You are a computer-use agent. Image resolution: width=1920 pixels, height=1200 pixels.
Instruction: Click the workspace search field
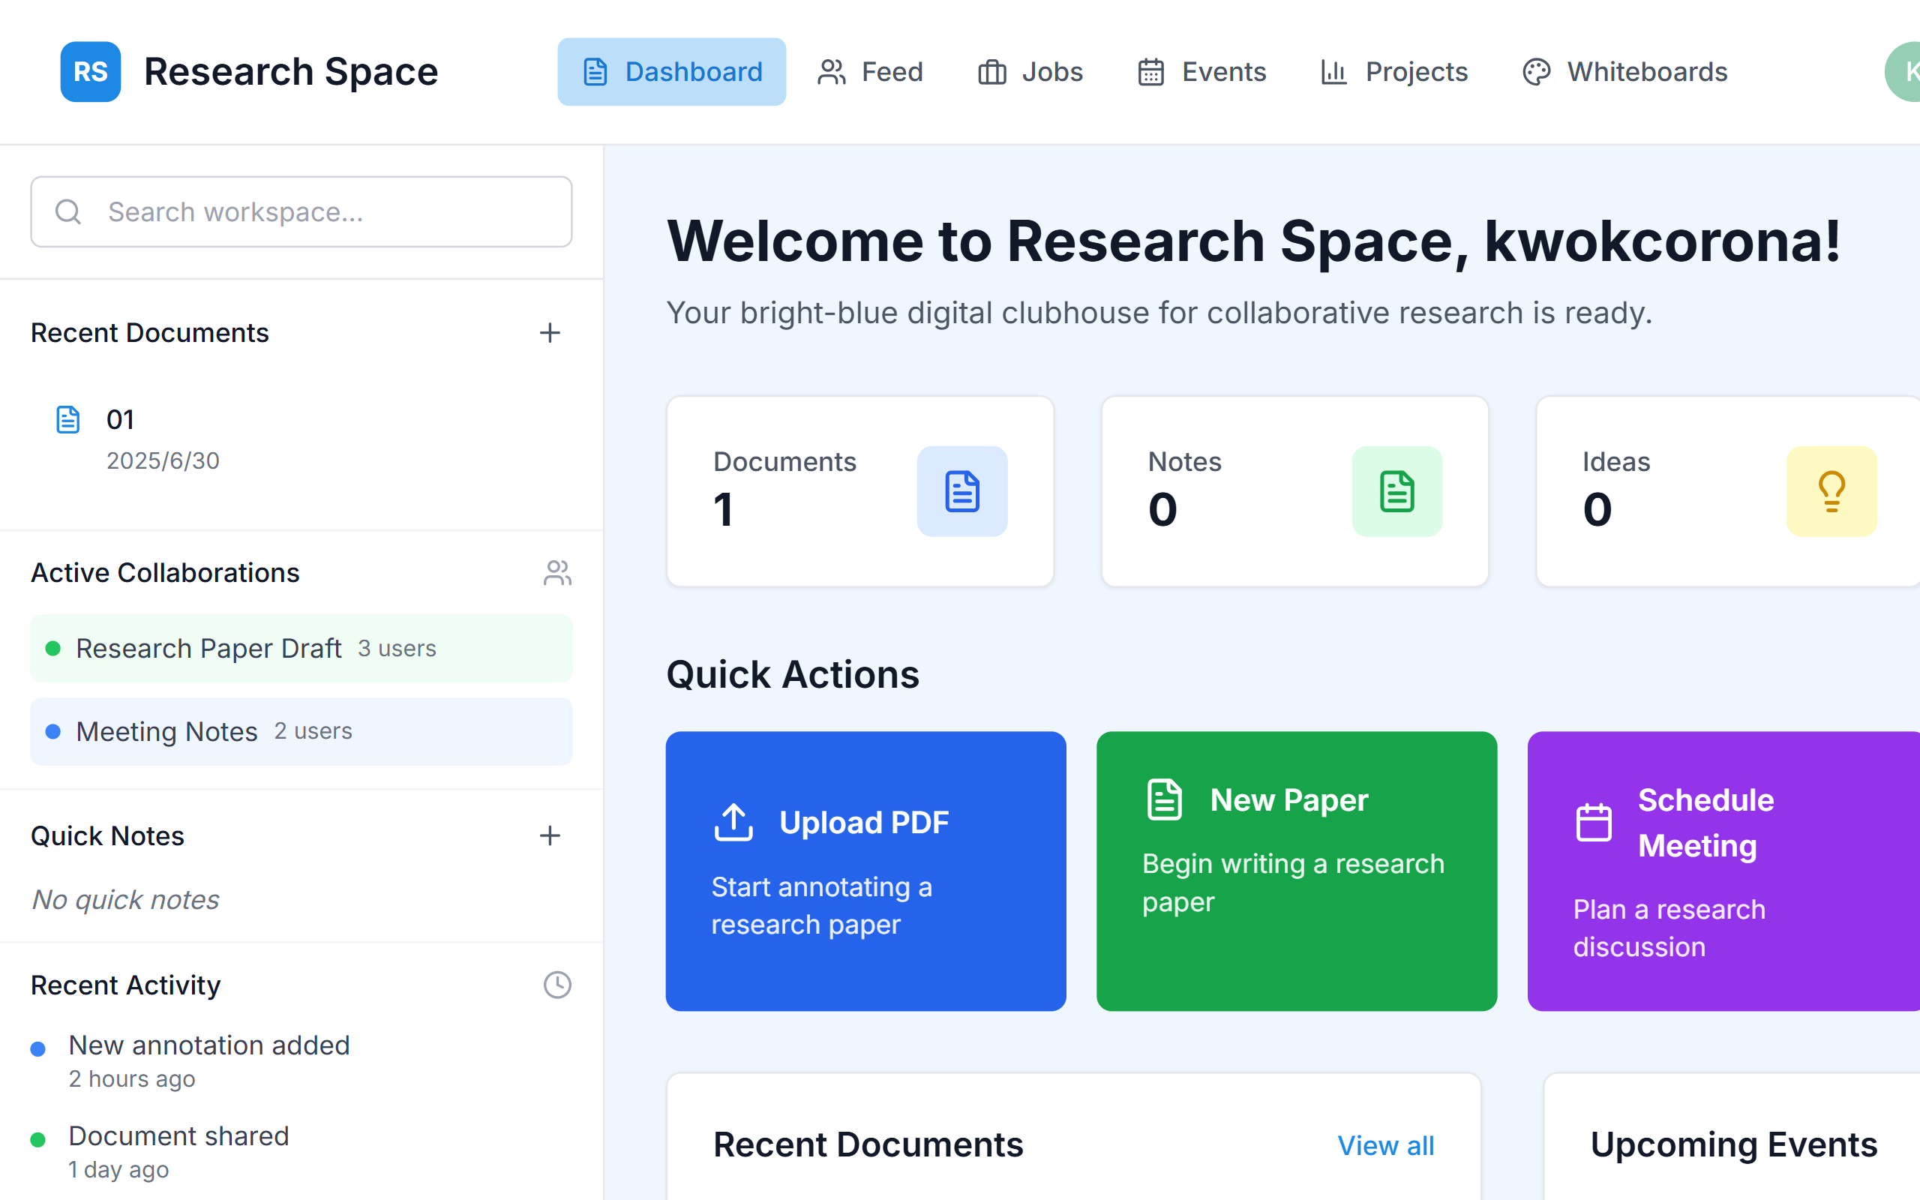point(301,211)
